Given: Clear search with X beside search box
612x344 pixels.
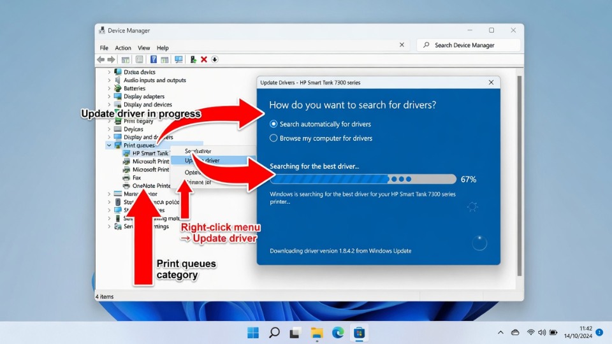Looking at the screenshot, I should pyautogui.click(x=402, y=45).
